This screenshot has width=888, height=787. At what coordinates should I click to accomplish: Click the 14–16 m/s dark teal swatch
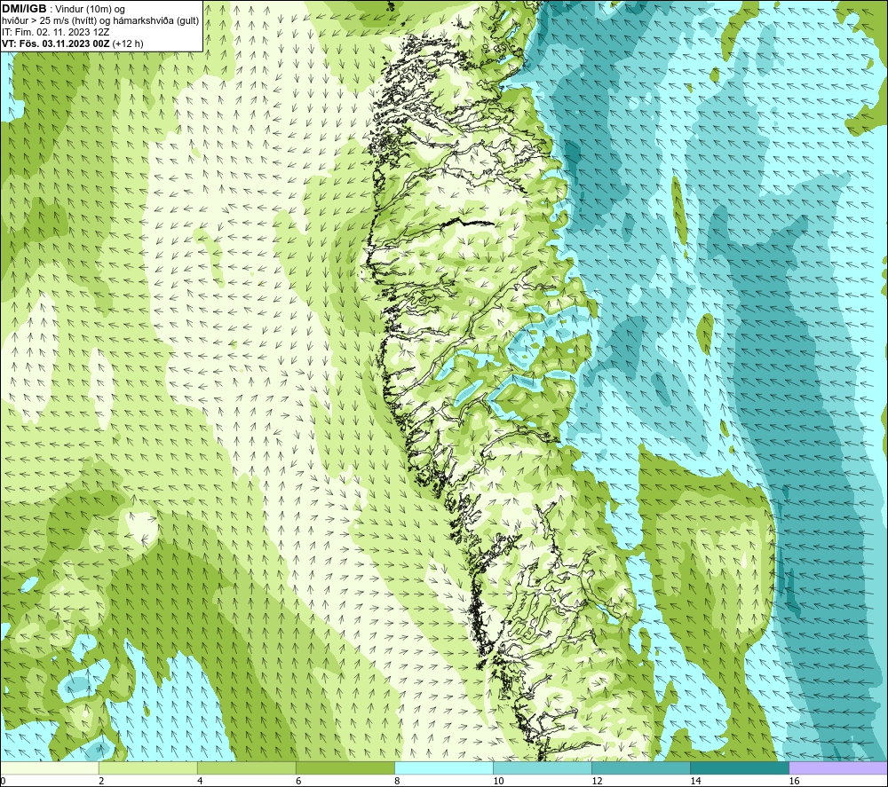point(739,767)
